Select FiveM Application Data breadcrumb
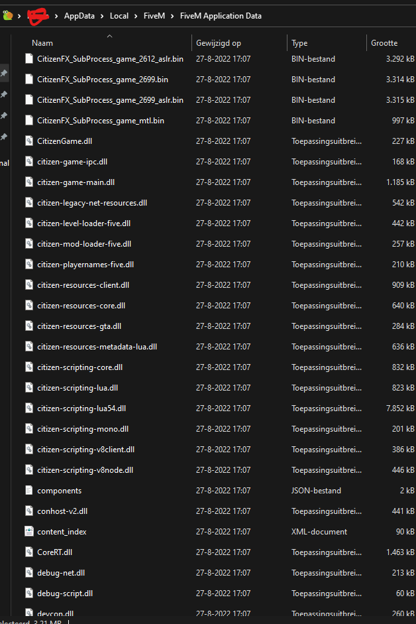The width and height of the screenshot is (416, 624). (x=221, y=16)
